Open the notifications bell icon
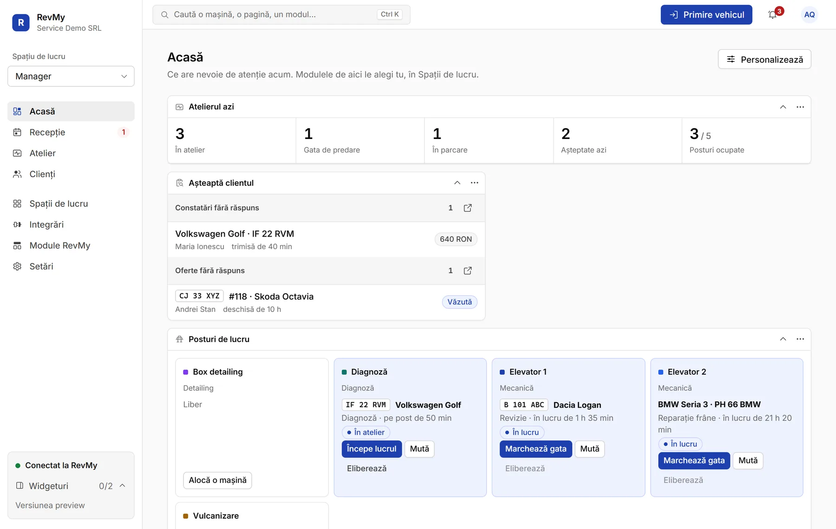The width and height of the screenshot is (836, 529). click(x=772, y=15)
